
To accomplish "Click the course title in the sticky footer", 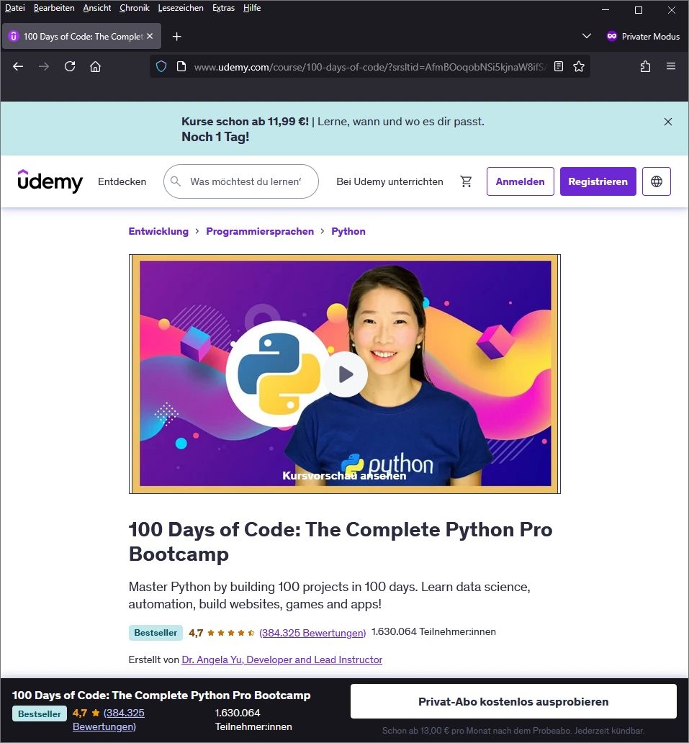I will [161, 695].
